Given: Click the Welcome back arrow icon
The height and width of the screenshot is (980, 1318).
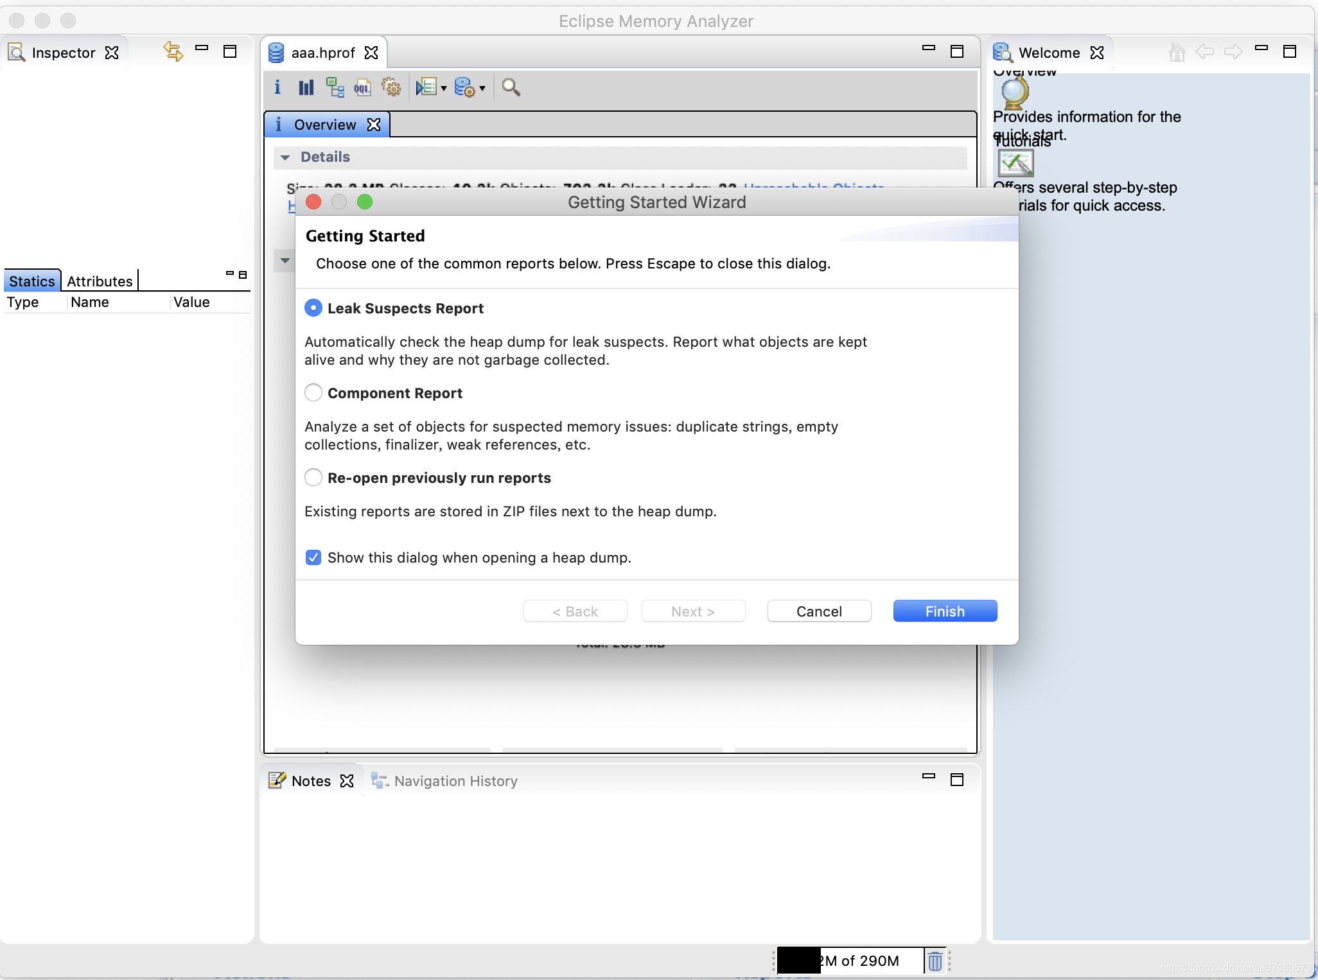Looking at the screenshot, I should click(x=1205, y=51).
